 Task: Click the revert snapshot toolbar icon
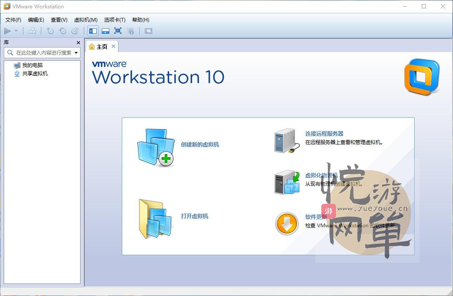pyautogui.click(x=63, y=31)
